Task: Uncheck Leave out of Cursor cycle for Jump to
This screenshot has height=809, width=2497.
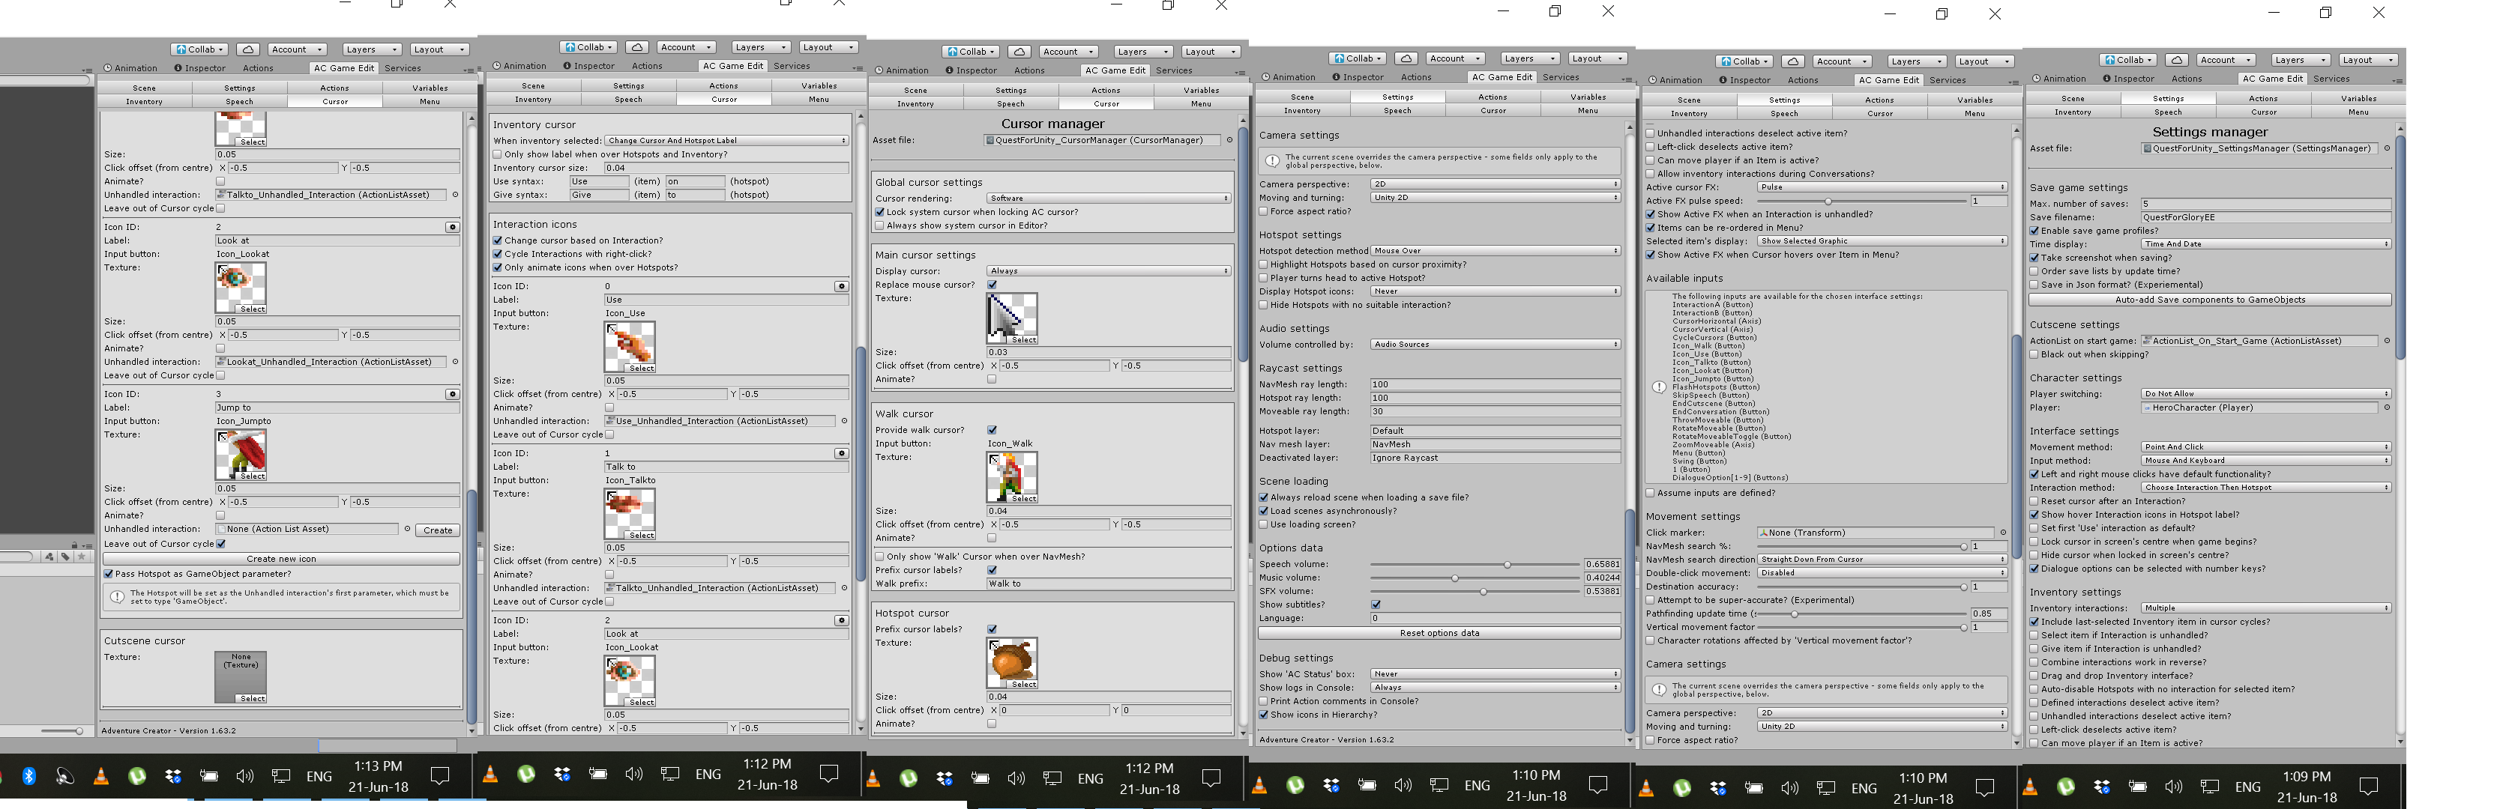Action: (221, 544)
